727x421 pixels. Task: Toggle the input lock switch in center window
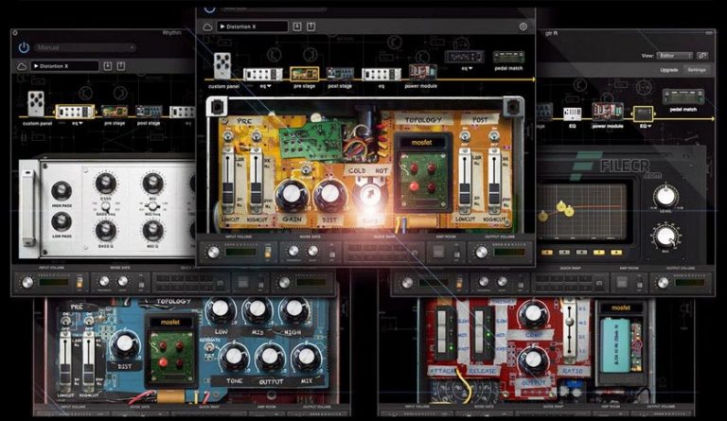268,252
